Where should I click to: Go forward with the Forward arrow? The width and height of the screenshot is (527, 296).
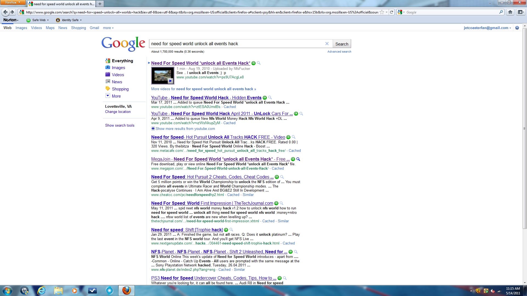pyautogui.click(x=12, y=12)
